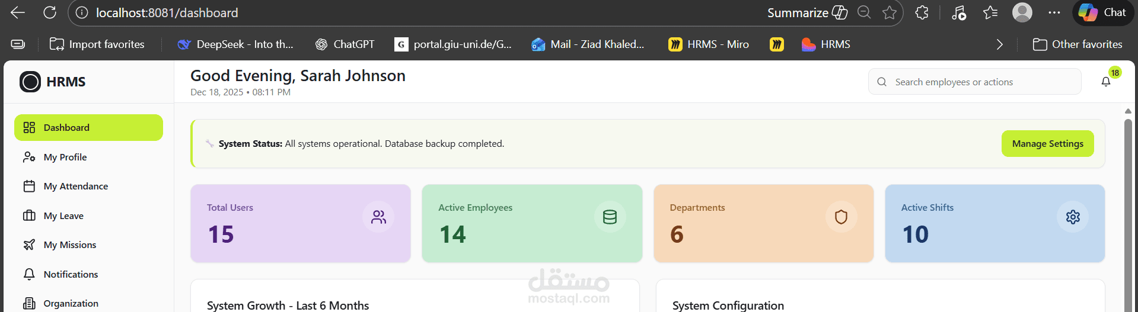Click the Manage Settings button
1138x312 pixels.
coord(1047,143)
